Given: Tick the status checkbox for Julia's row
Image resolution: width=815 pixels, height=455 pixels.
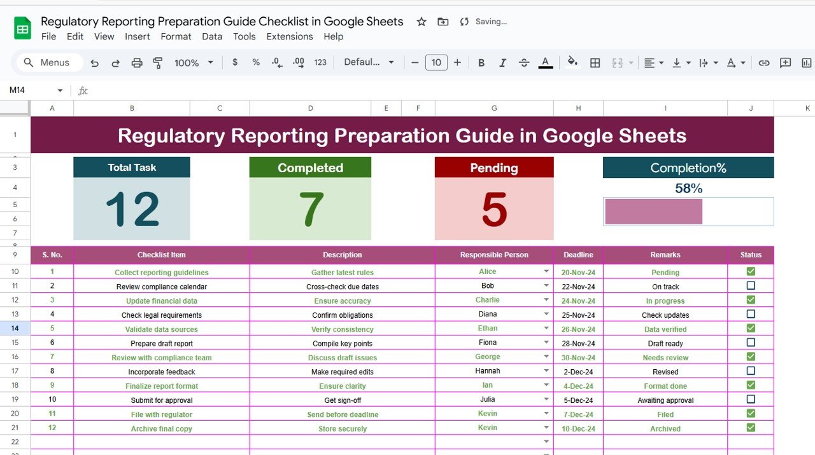Looking at the screenshot, I should [x=751, y=400].
